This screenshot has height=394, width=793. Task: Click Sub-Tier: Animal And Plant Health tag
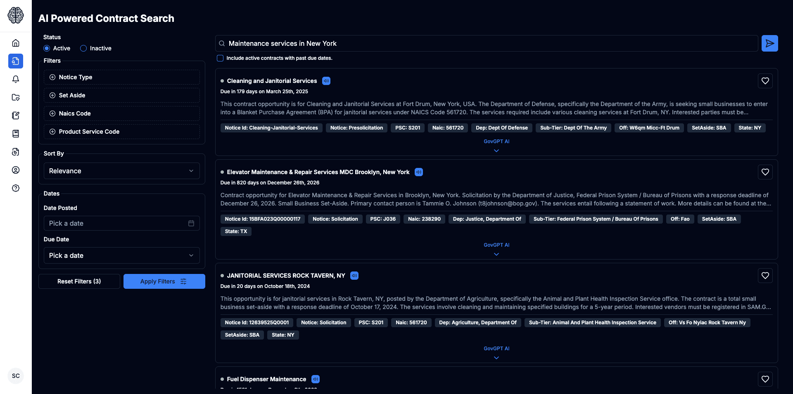coord(593,323)
